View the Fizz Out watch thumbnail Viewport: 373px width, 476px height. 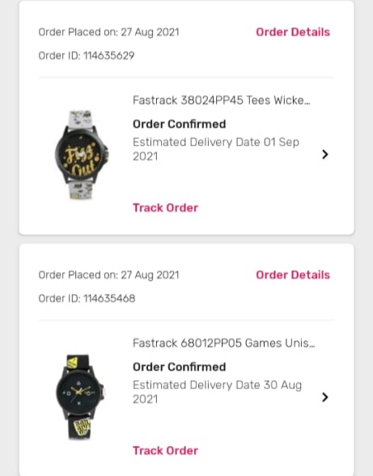click(x=81, y=155)
